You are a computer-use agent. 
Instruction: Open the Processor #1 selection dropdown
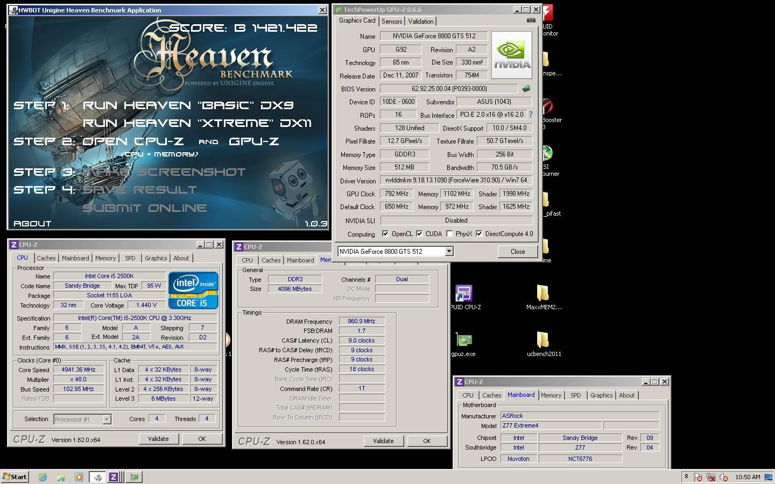(107, 419)
